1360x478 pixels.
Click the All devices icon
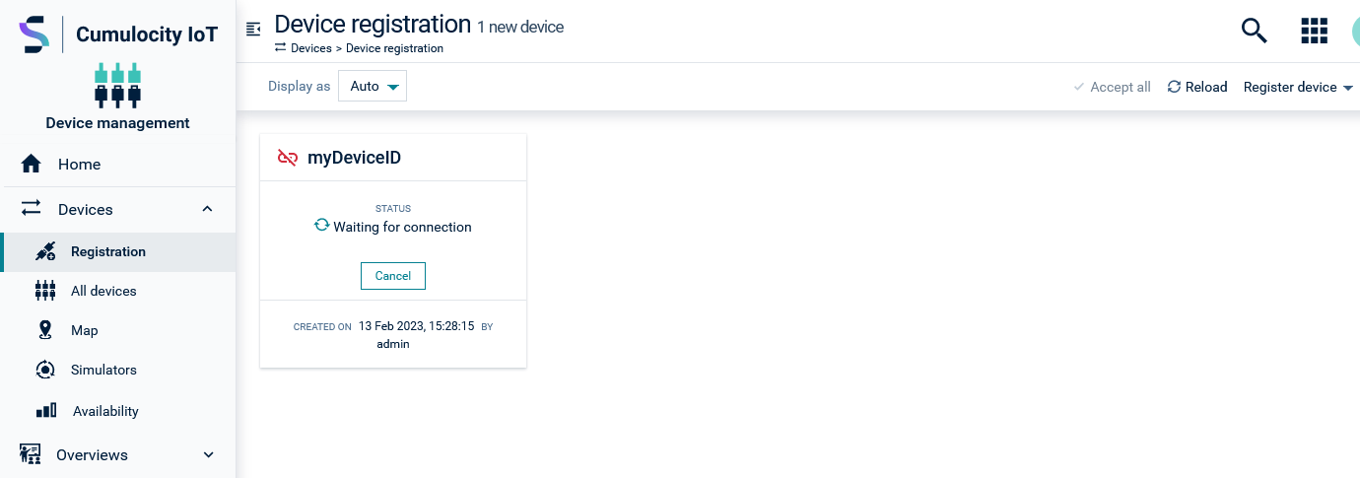(45, 291)
